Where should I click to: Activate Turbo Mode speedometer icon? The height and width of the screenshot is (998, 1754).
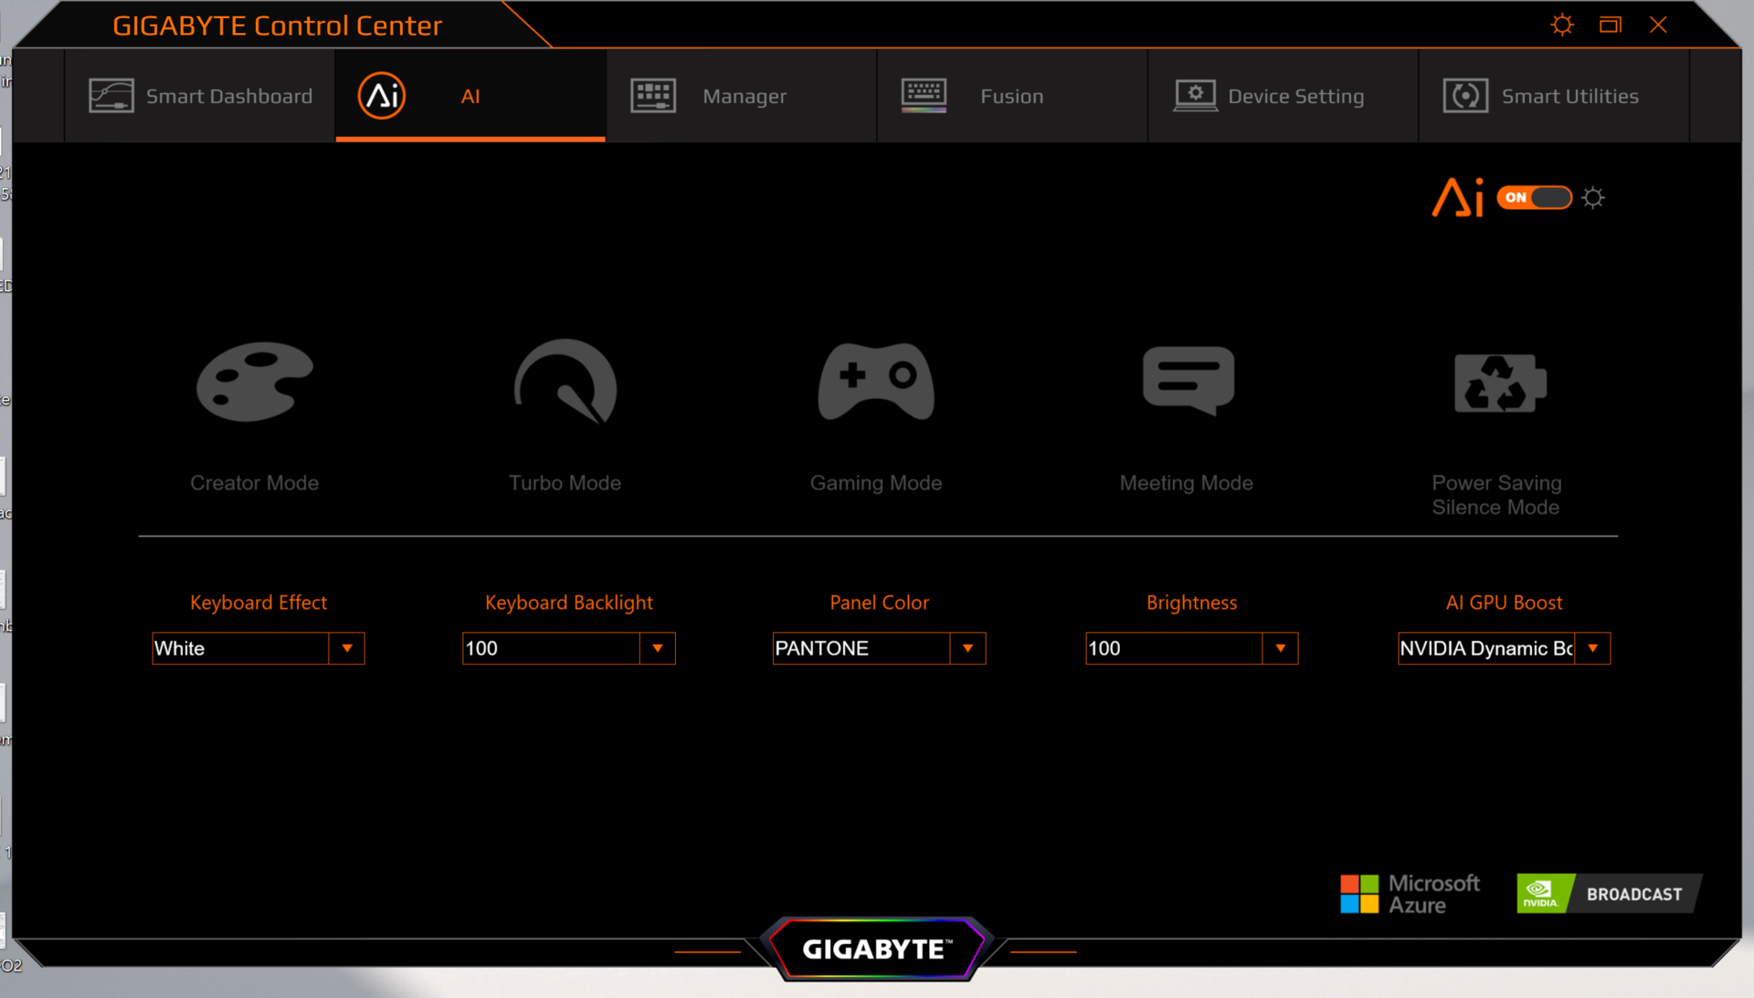coord(565,382)
